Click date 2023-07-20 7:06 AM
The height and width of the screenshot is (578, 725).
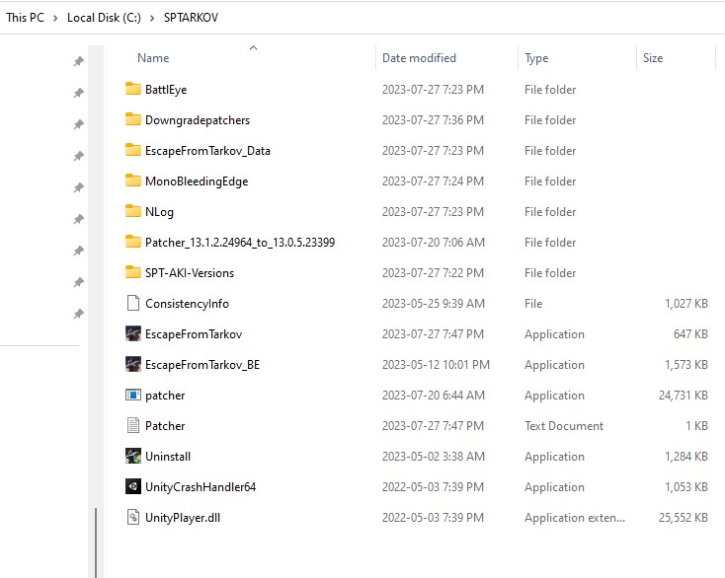434,243
